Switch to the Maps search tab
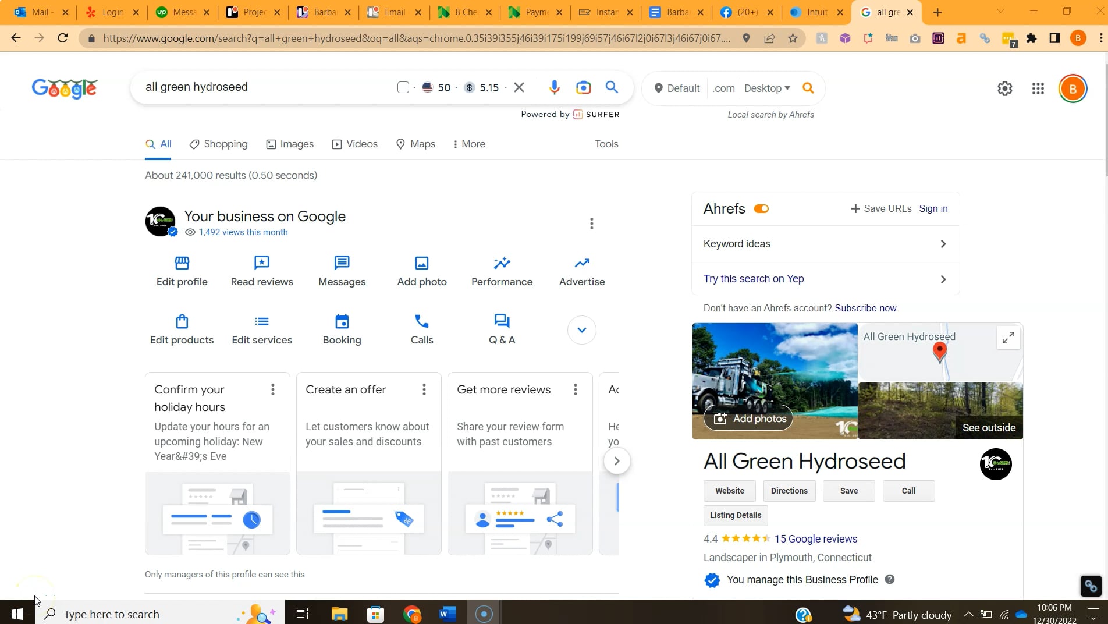1108x624 pixels. pyautogui.click(x=416, y=144)
